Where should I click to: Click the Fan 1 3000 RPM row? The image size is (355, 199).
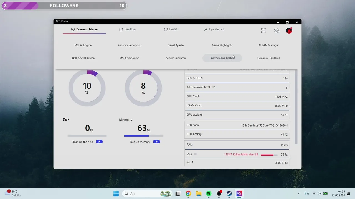click(237, 163)
